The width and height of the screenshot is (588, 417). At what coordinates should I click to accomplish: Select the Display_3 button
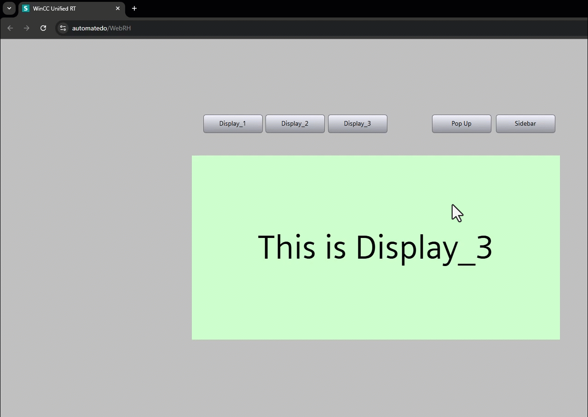click(357, 124)
